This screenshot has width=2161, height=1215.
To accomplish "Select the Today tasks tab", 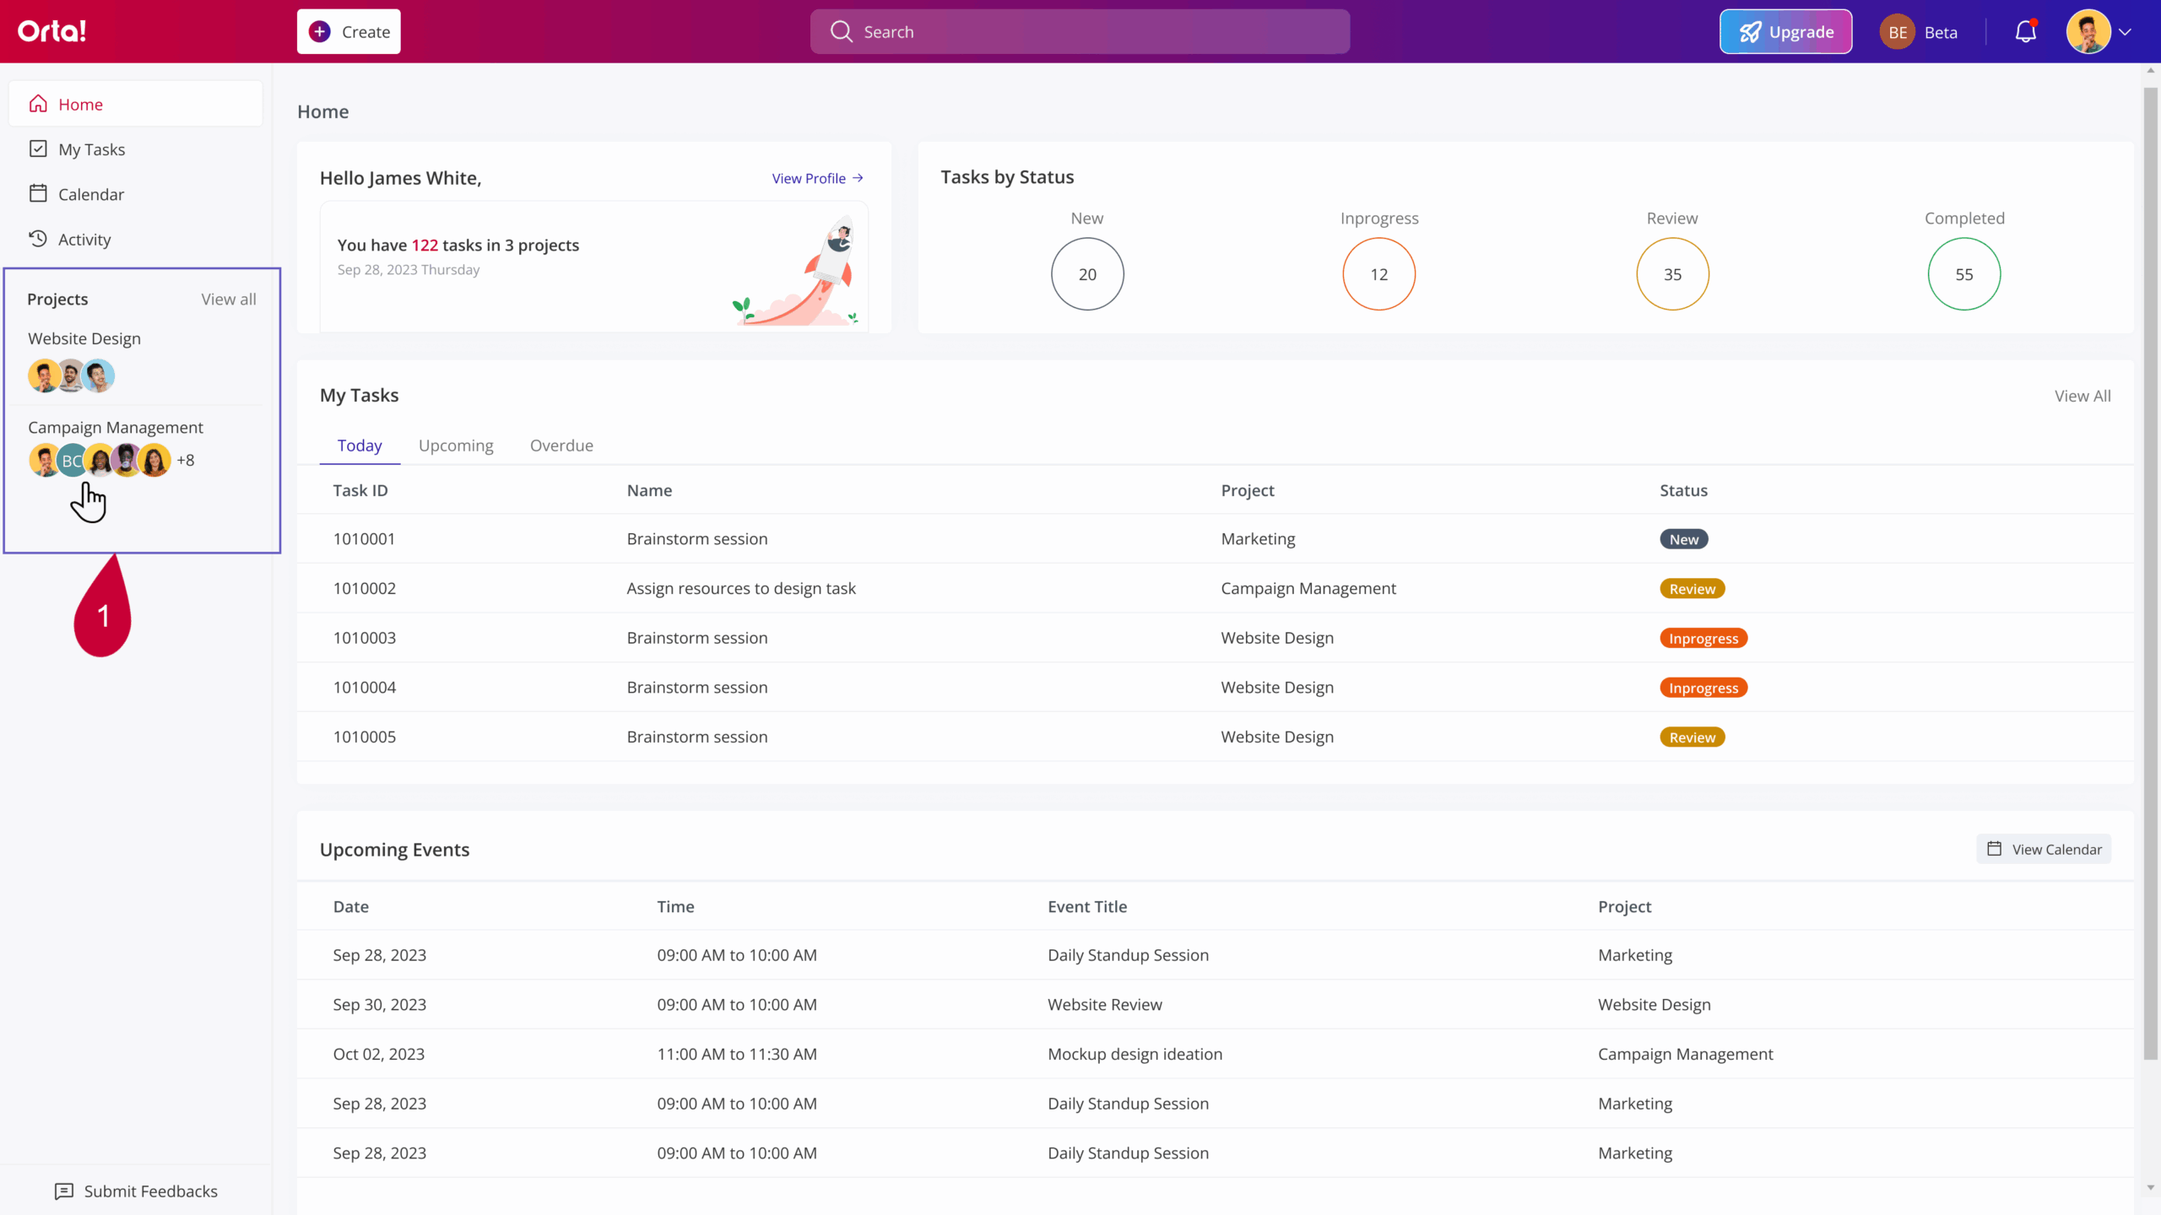I will coord(360,445).
